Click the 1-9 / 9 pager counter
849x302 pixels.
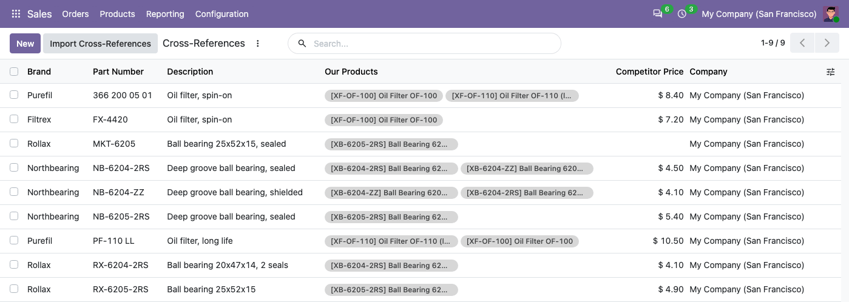[773, 43]
